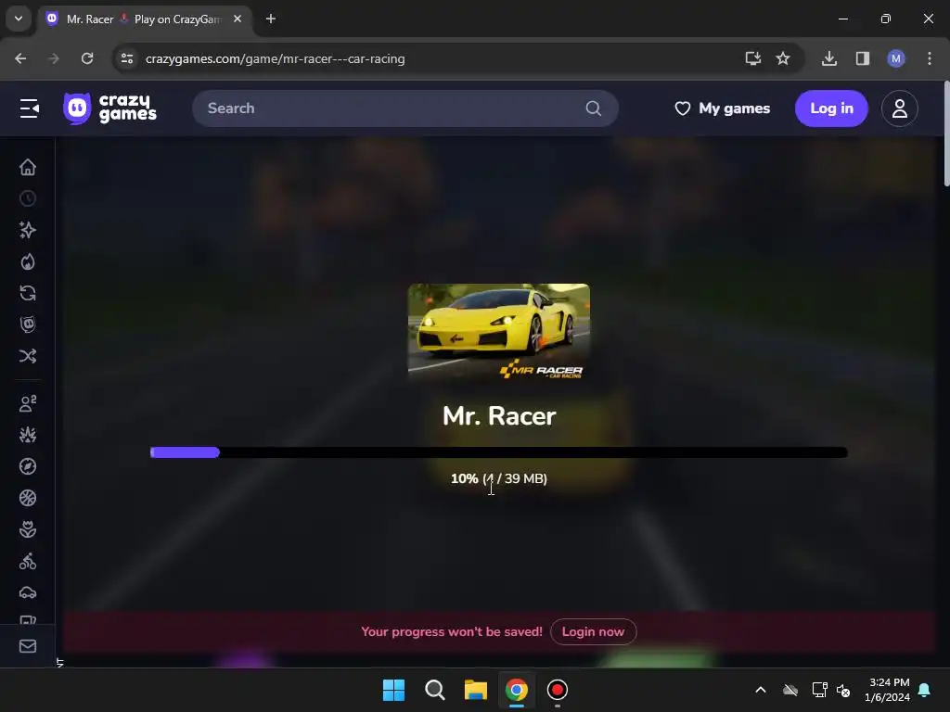
Task: Open Car games icon
Action: (x=28, y=592)
